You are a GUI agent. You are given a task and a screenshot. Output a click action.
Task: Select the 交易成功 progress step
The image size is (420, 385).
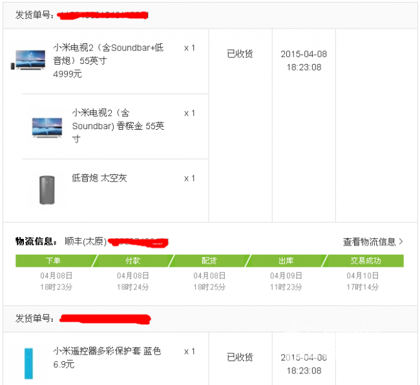pyautogui.click(x=364, y=261)
